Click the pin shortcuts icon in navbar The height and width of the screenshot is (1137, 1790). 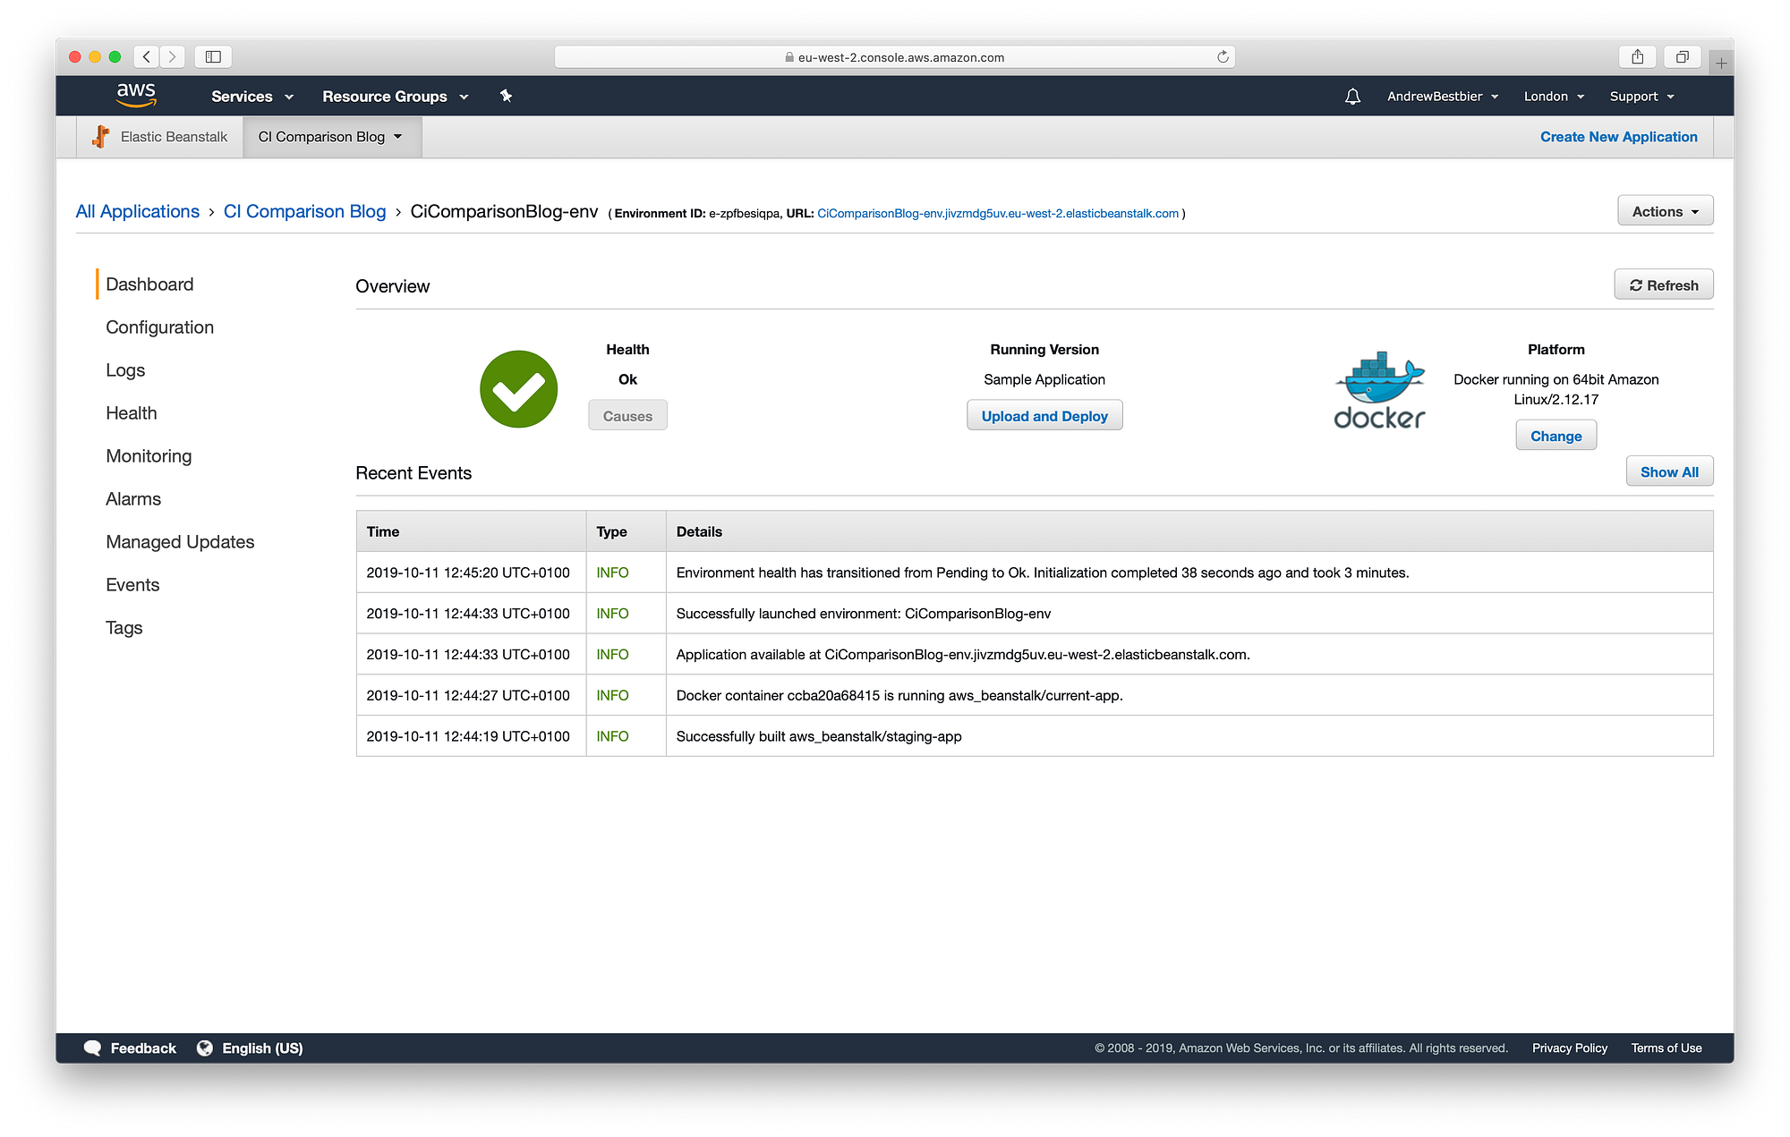click(506, 96)
